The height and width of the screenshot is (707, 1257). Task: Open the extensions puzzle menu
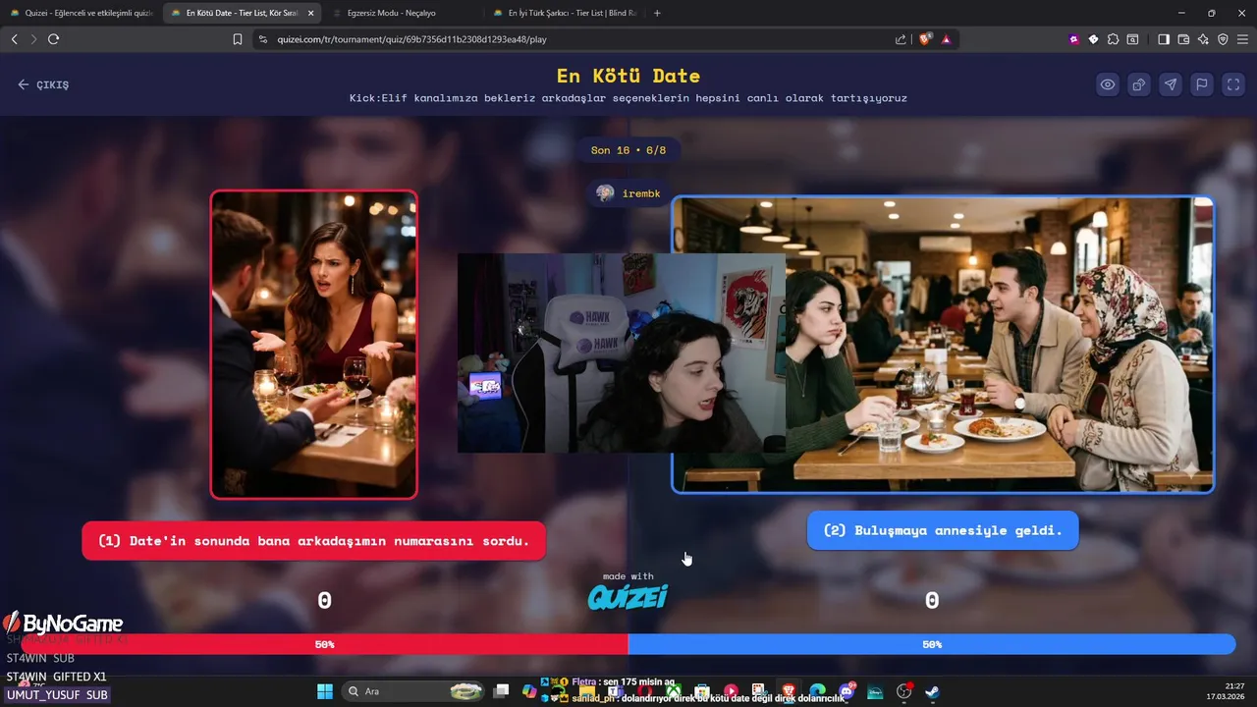[x=1113, y=39]
